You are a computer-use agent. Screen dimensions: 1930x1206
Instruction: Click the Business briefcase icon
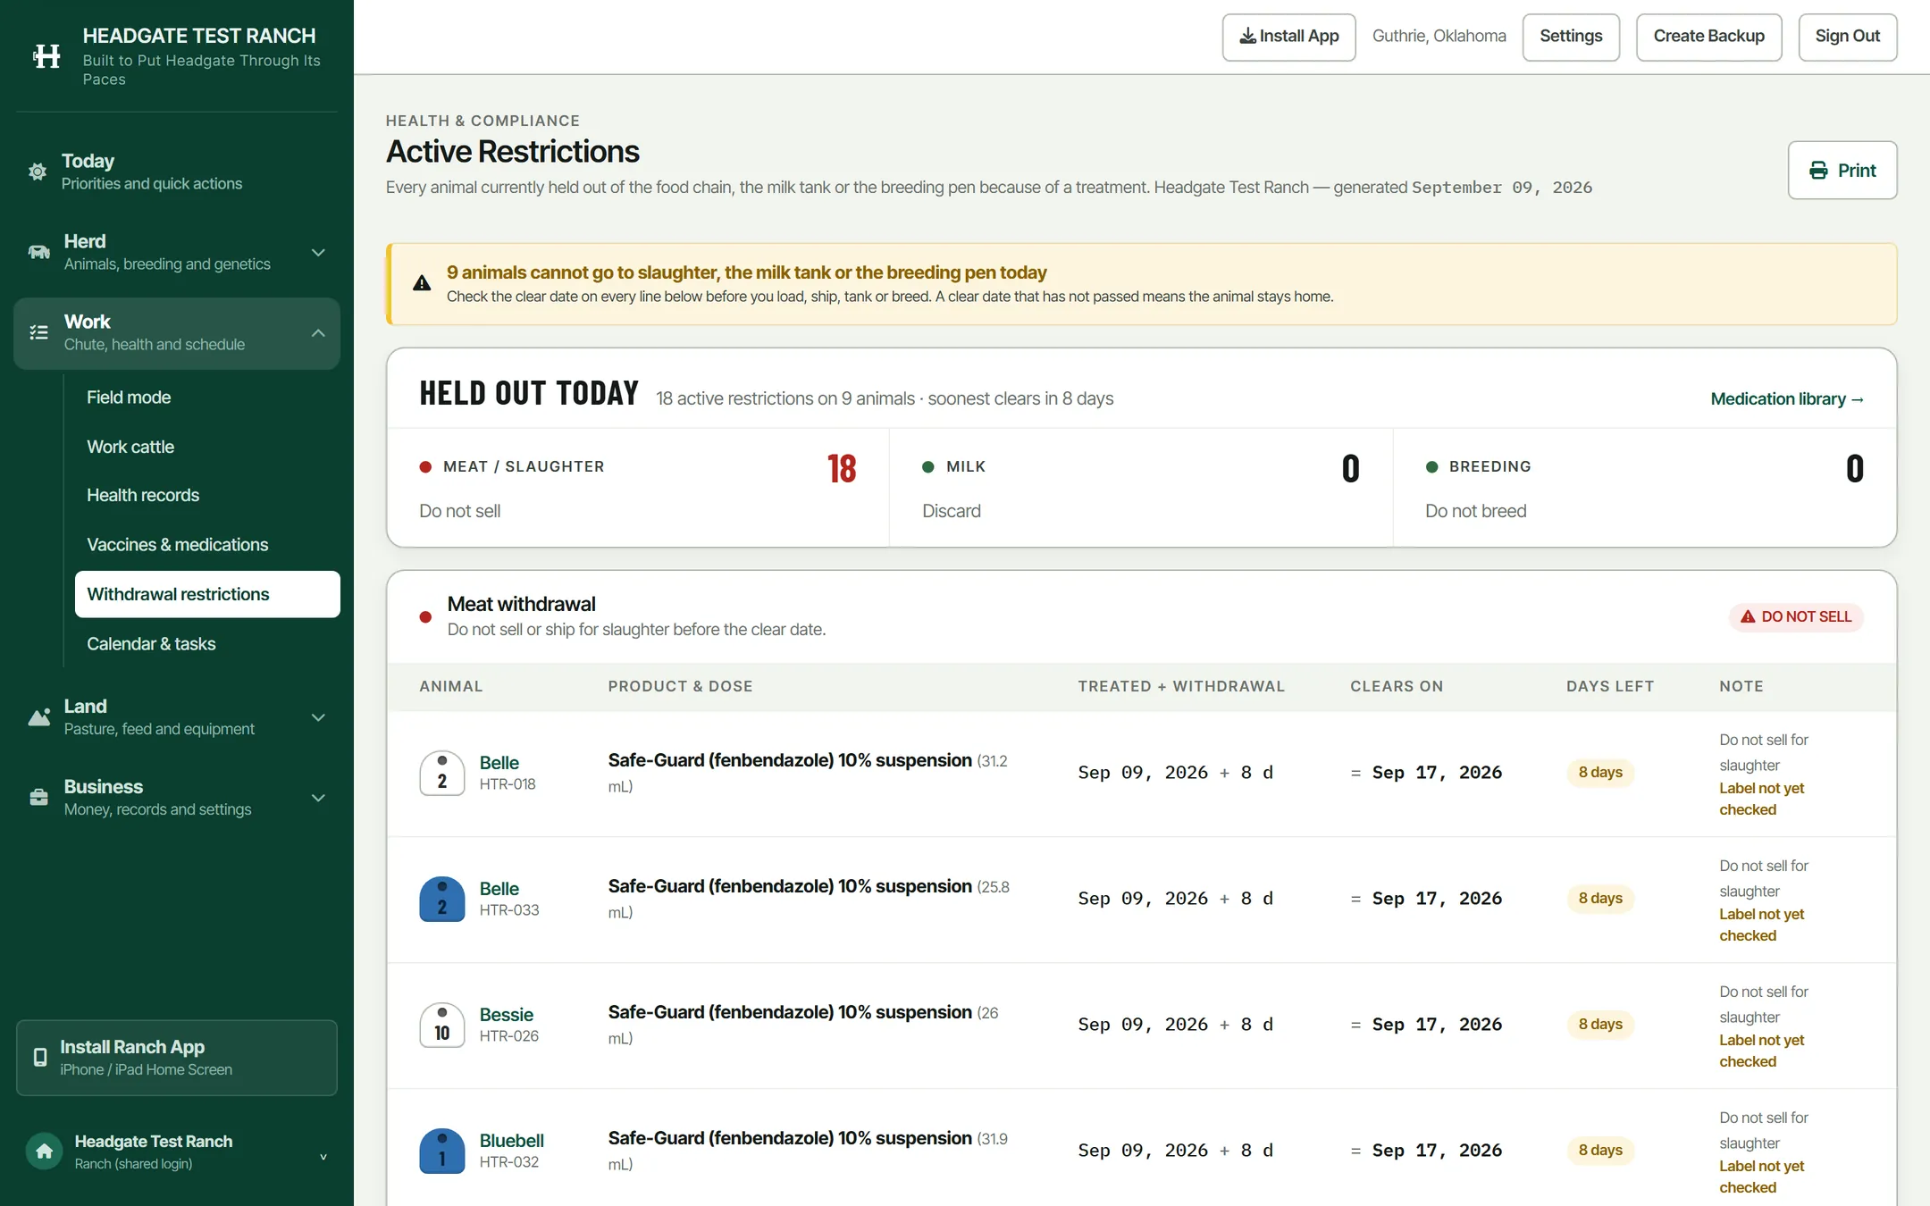39,797
